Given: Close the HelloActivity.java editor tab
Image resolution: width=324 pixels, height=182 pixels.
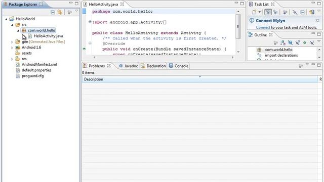Looking at the screenshot, I should (122, 4).
